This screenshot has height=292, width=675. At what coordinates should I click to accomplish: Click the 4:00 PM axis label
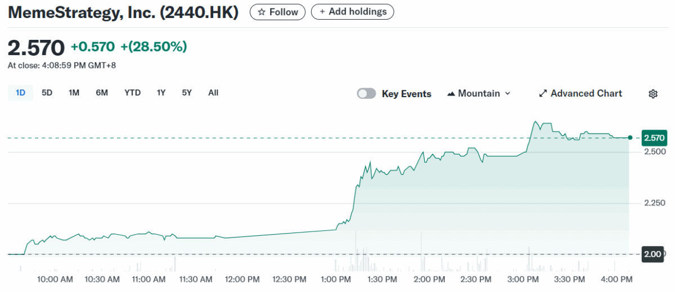click(x=616, y=279)
